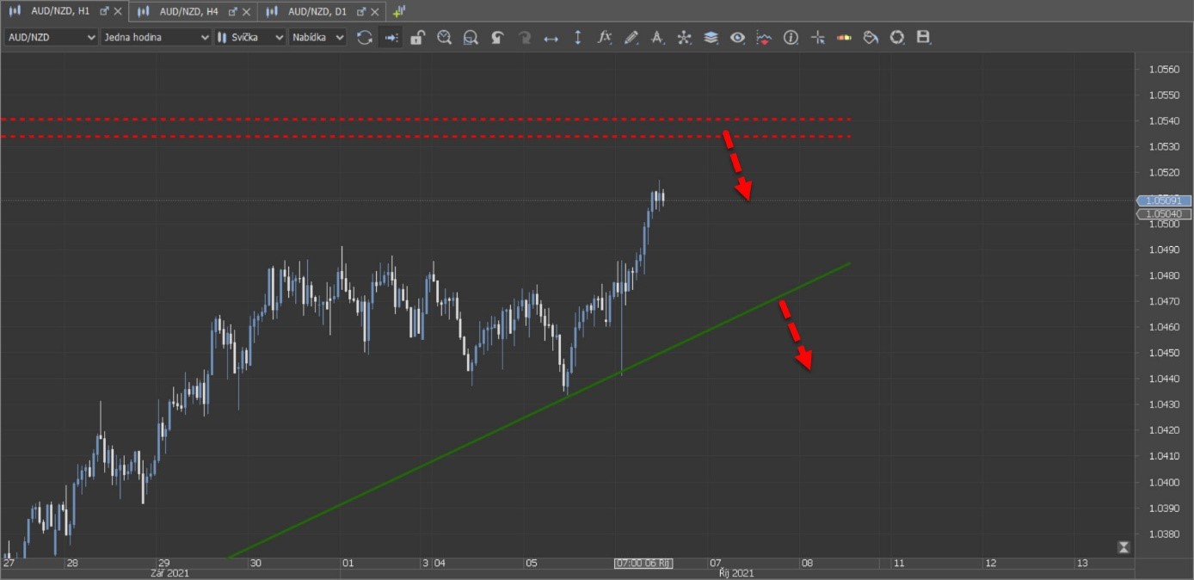Click the refresh chart icon
The height and width of the screenshot is (580, 1194).
point(365,38)
